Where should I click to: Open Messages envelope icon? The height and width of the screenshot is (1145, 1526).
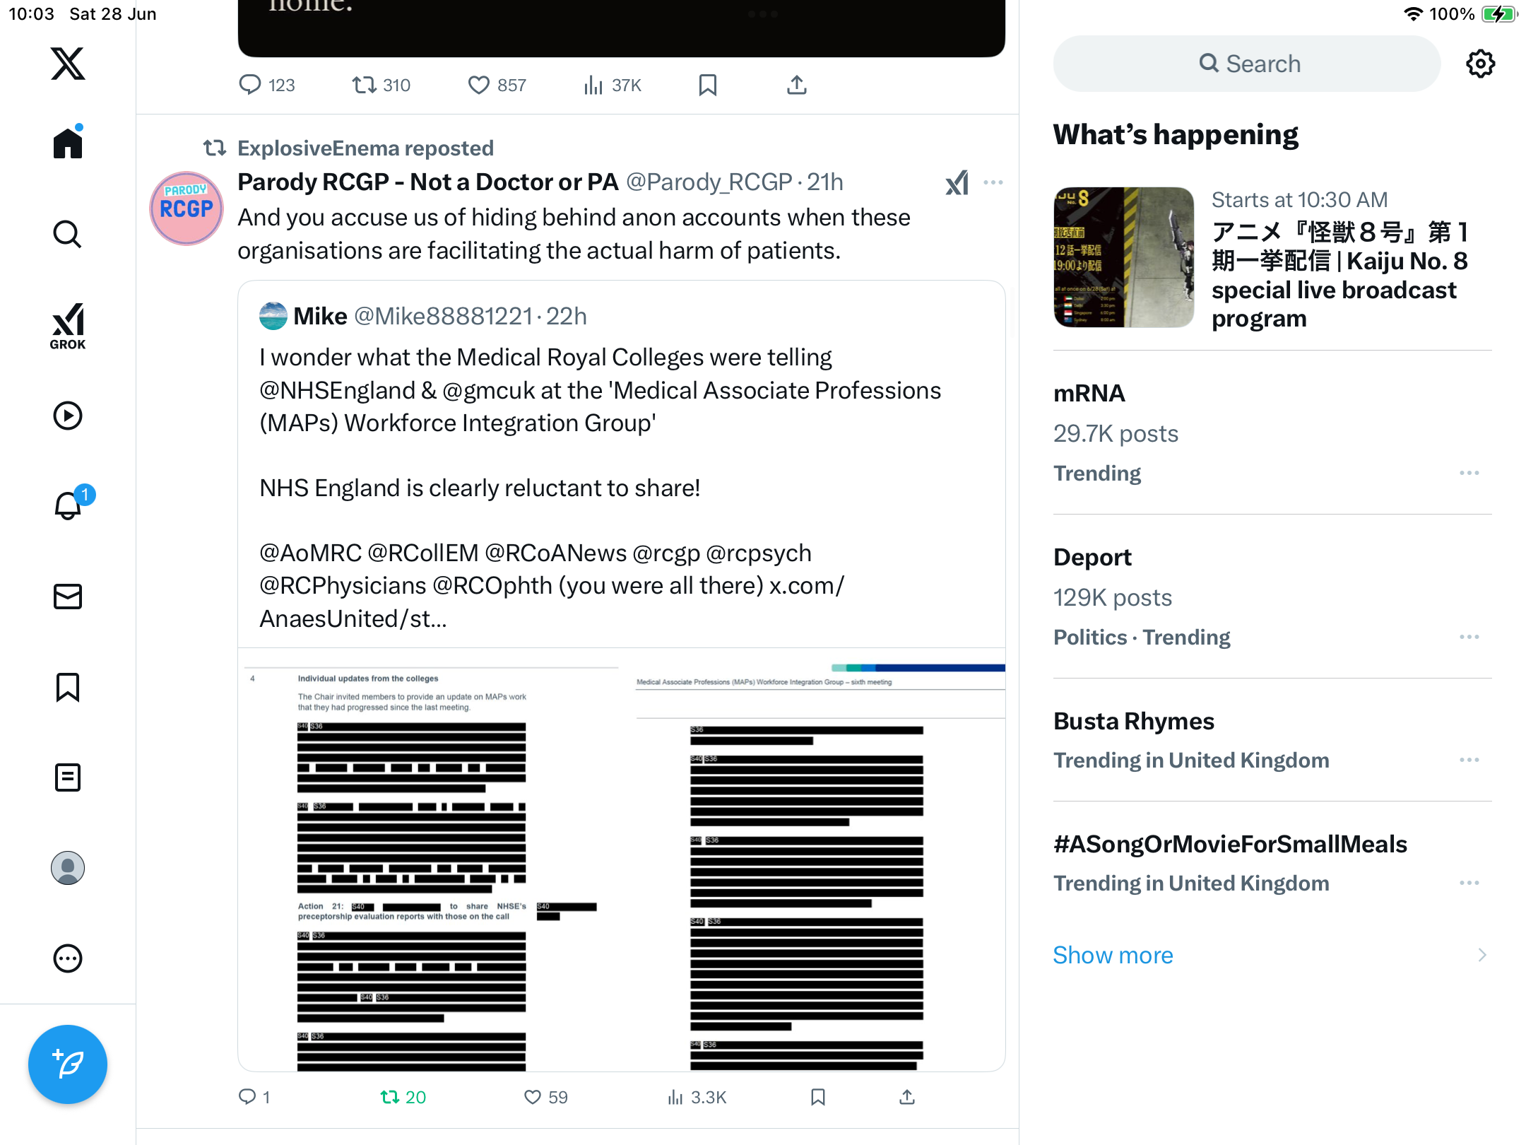coord(68,597)
